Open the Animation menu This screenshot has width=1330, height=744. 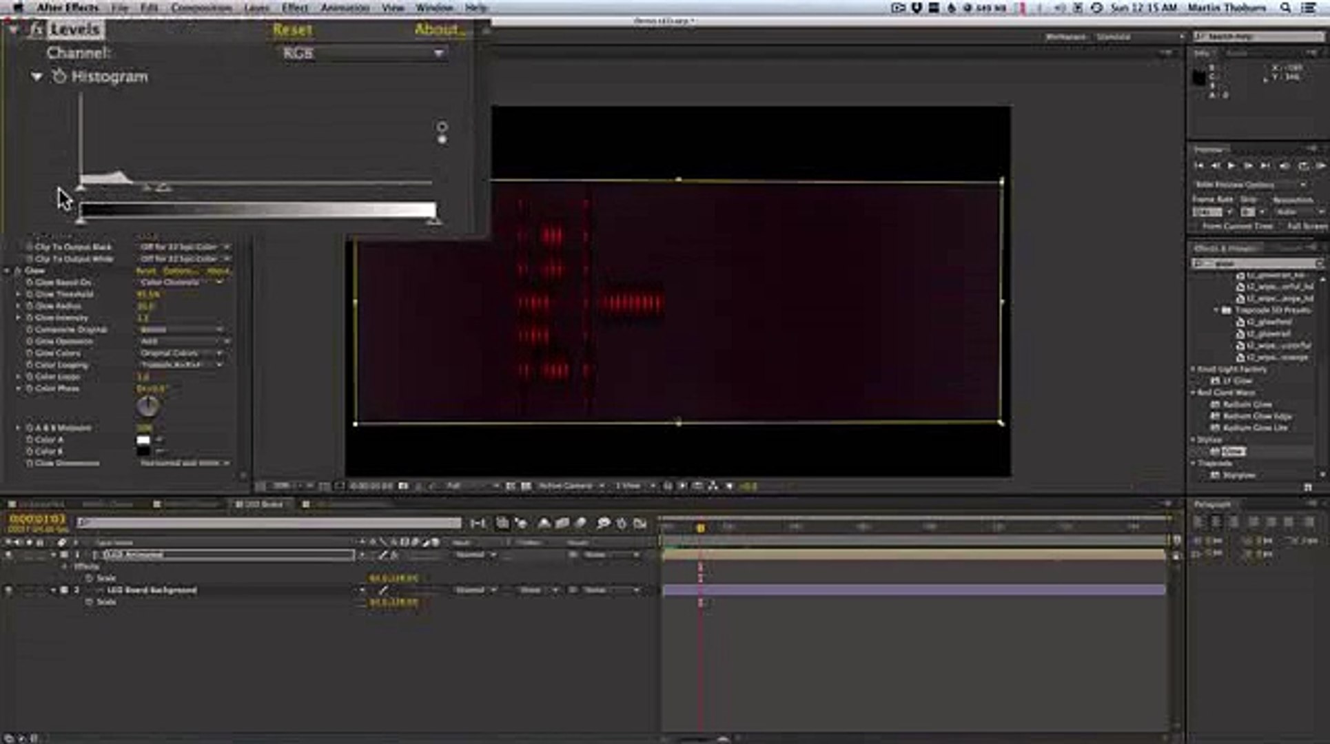pyautogui.click(x=345, y=8)
